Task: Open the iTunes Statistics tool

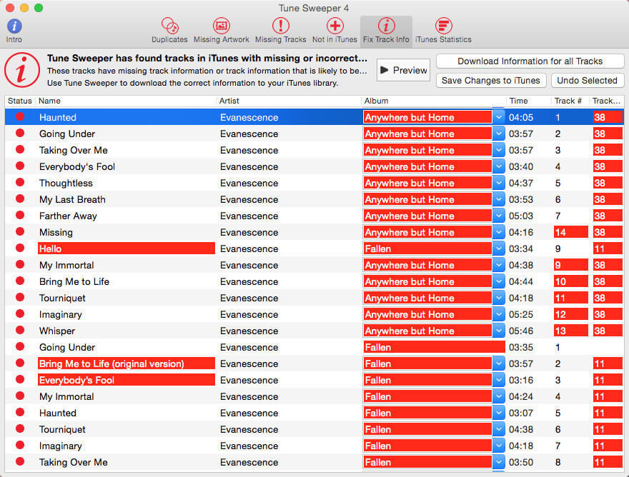Action: [x=443, y=31]
